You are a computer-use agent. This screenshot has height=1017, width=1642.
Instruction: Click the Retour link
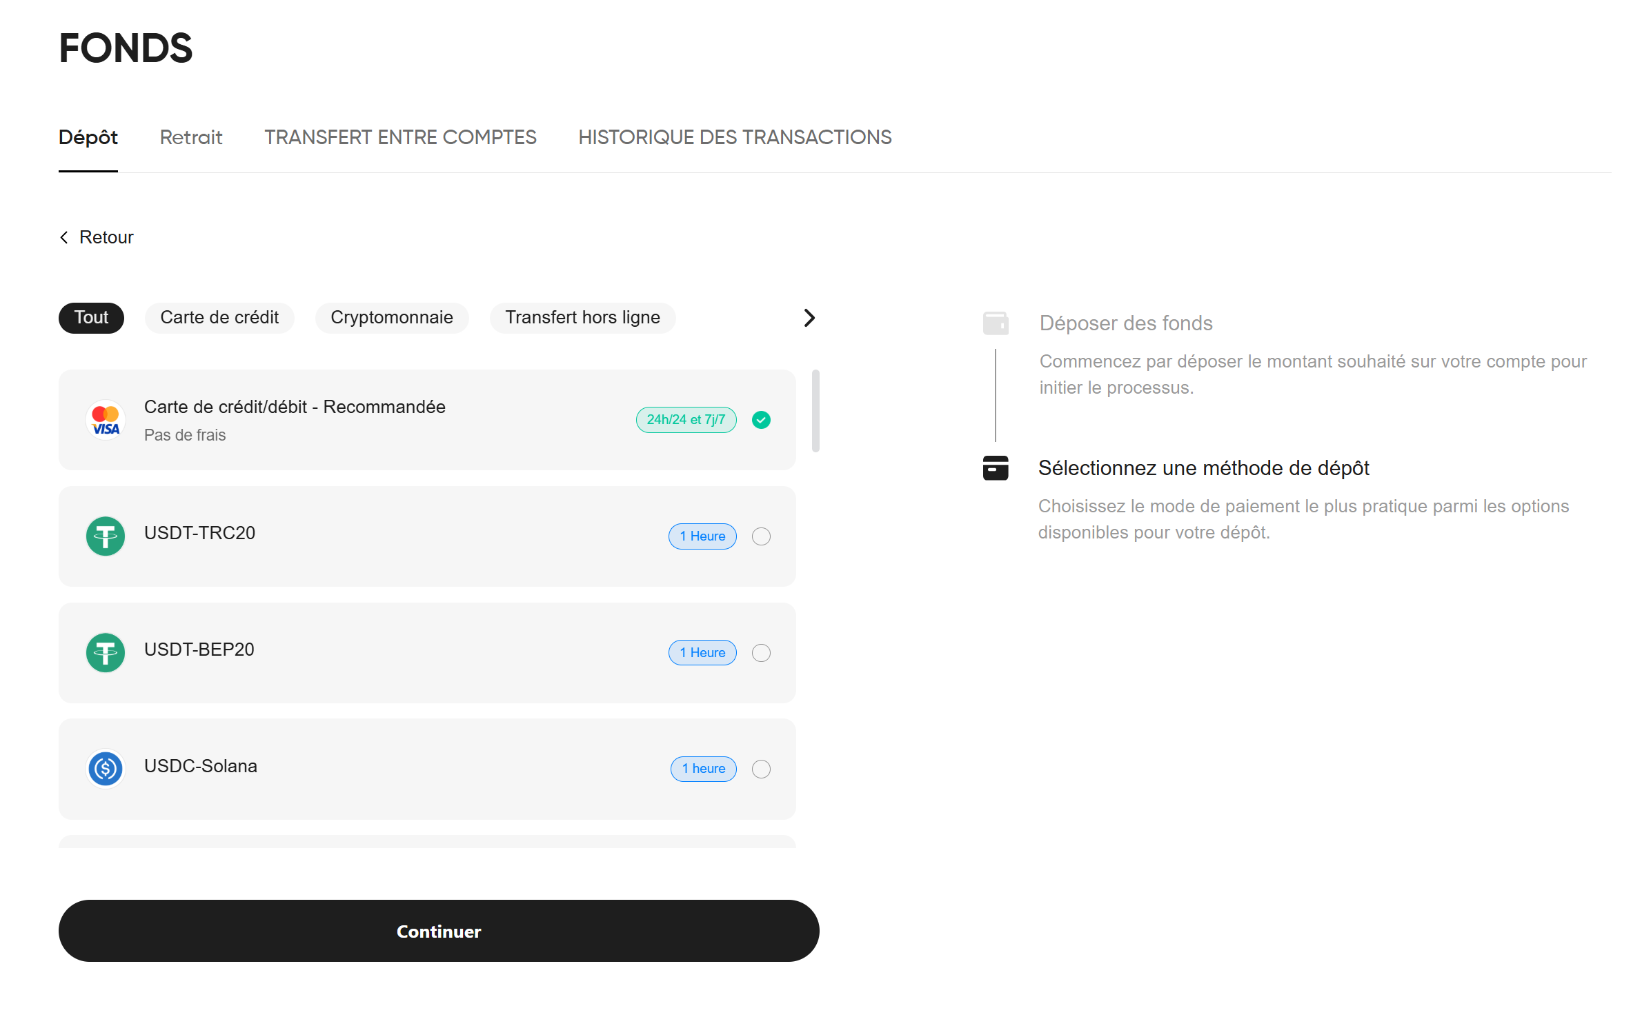click(x=106, y=236)
